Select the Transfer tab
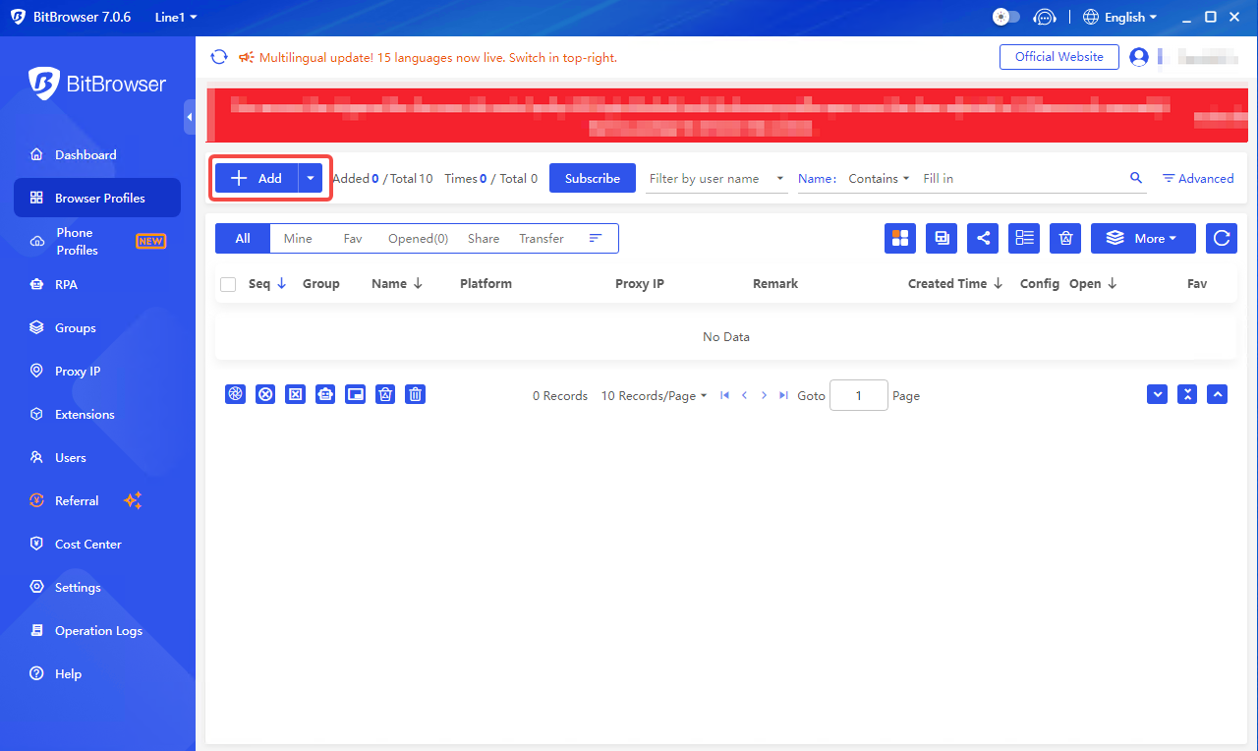Viewport: 1258px width, 751px height. coord(542,238)
